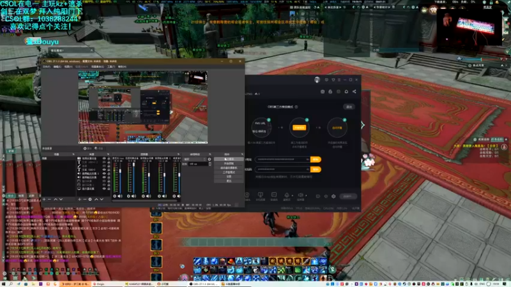Expand speaker options arrow in Douyu toolbar
The image size is (511, 287).
coord(306,196)
